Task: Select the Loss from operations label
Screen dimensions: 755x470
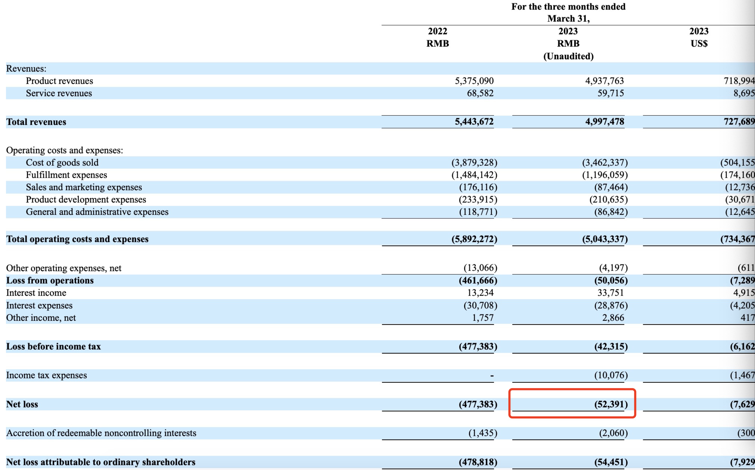Action: (50, 280)
